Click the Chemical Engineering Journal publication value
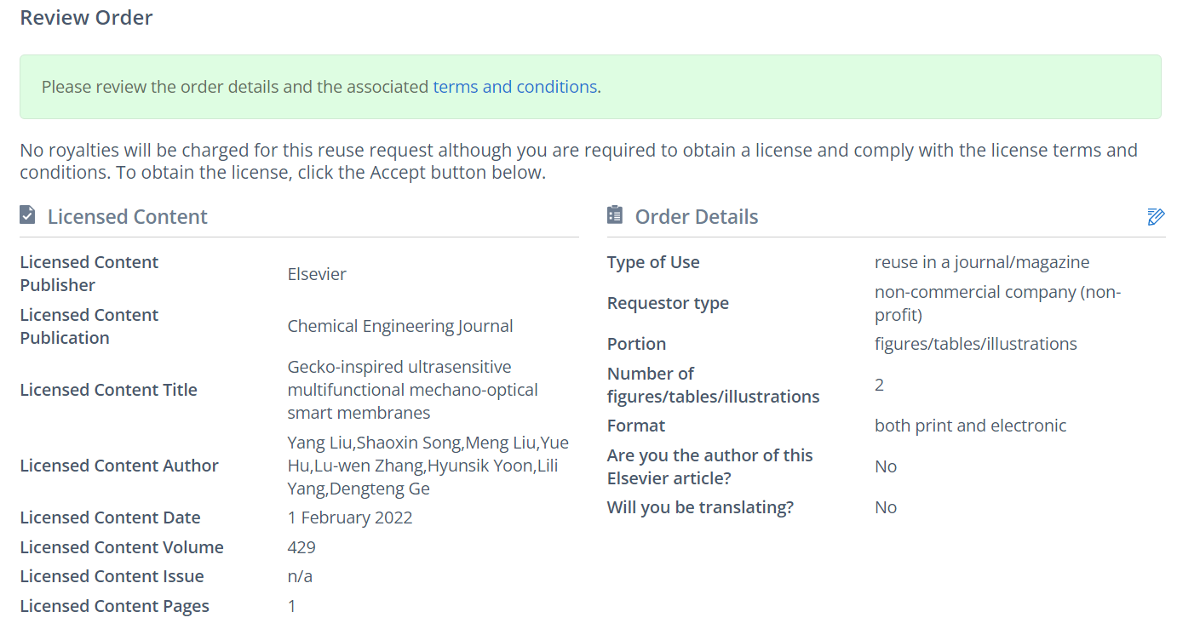This screenshot has width=1177, height=629. pyautogui.click(x=400, y=326)
